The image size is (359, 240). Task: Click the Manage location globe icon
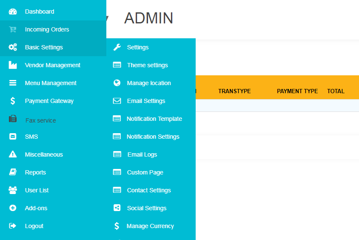pos(117,83)
